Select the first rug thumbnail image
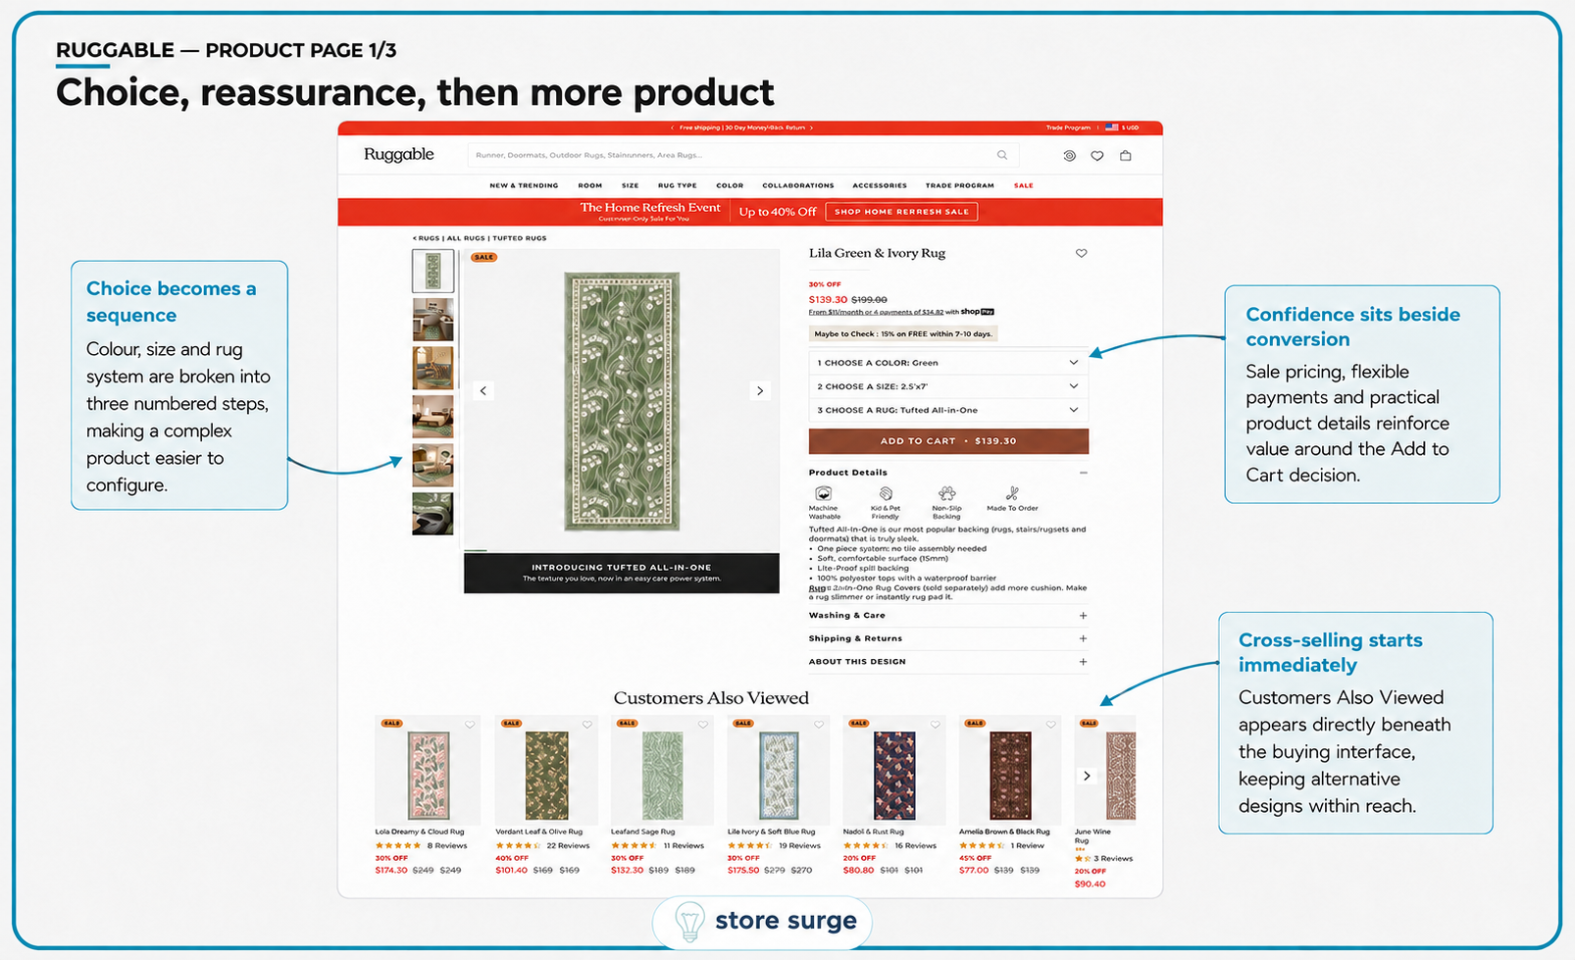1575x960 pixels. (432, 271)
